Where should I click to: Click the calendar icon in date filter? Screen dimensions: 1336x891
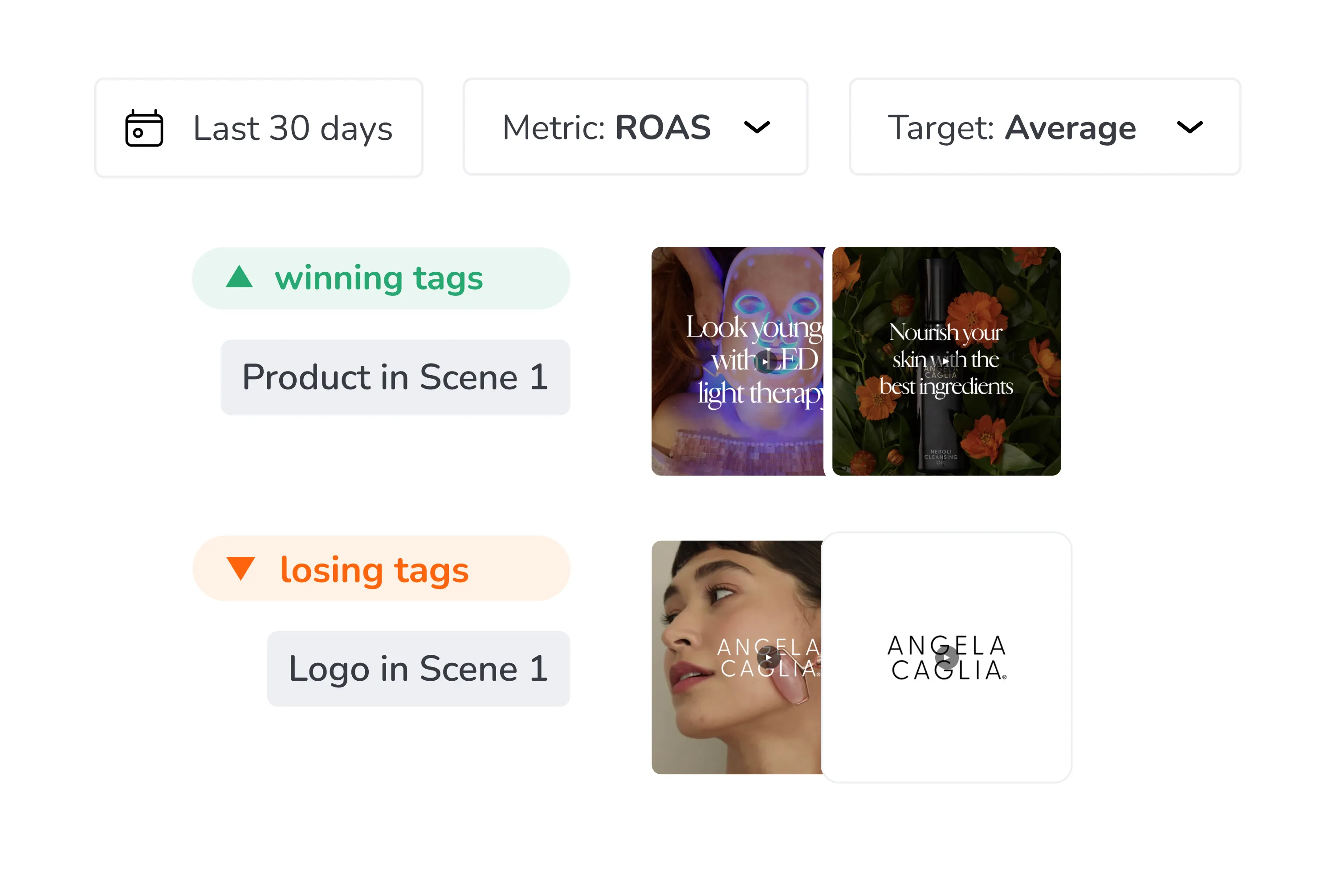coord(144,128)
